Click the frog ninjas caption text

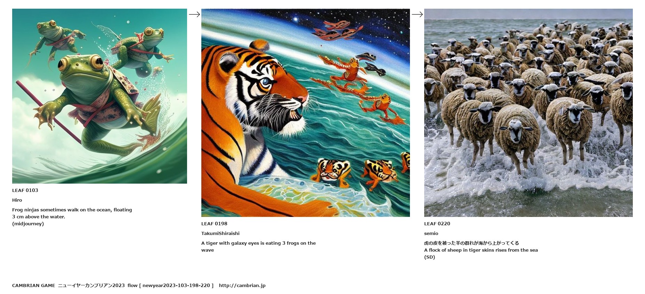pyautogui.click(x=72, y=213)
